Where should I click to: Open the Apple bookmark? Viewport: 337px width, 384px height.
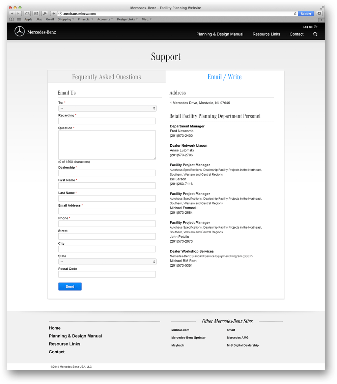(x=28, y=19)
